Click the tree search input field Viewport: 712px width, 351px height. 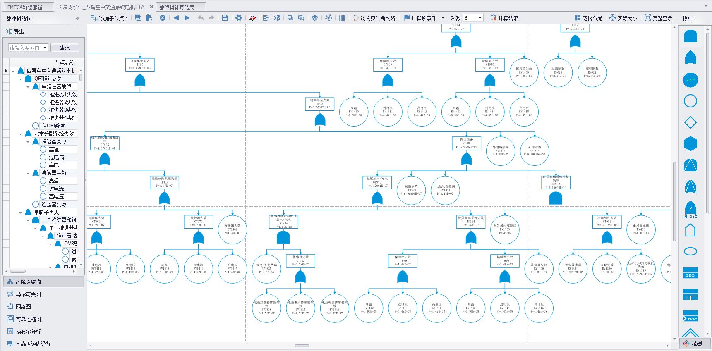[25, 48]
